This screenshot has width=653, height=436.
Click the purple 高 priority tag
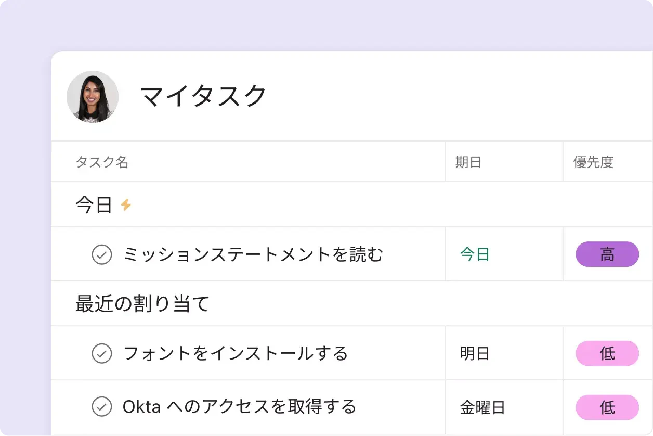pyautogui.click(x=607, y=254)
